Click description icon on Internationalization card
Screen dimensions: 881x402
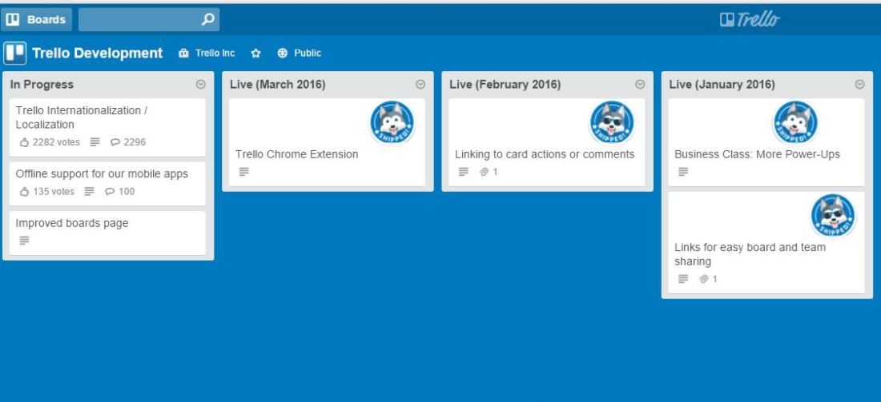95,142
